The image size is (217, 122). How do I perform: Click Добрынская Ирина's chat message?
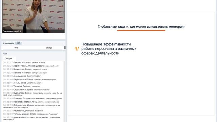(x=32, y=106)
